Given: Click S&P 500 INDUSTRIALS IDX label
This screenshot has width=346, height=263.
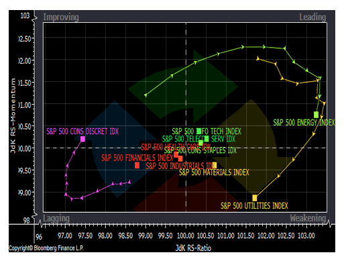Looking at the screenshot, I should [180, 166].
